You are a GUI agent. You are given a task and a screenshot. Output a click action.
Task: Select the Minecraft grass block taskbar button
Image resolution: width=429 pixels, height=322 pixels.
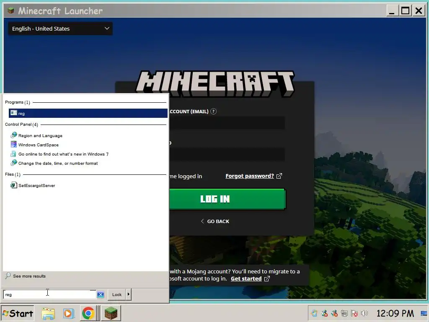pos(111,313)
